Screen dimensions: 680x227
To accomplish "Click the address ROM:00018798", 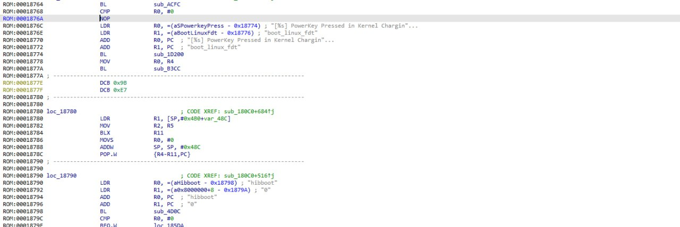I will 23,211.
